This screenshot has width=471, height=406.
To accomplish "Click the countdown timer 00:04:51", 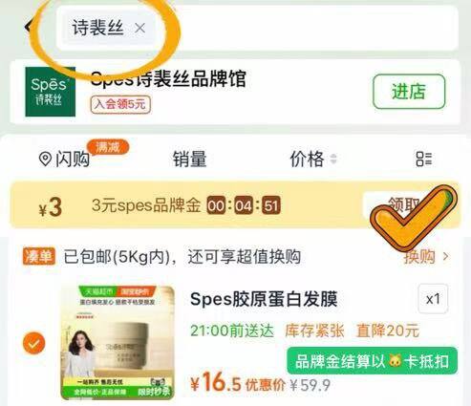I will (x=244, y=205).
